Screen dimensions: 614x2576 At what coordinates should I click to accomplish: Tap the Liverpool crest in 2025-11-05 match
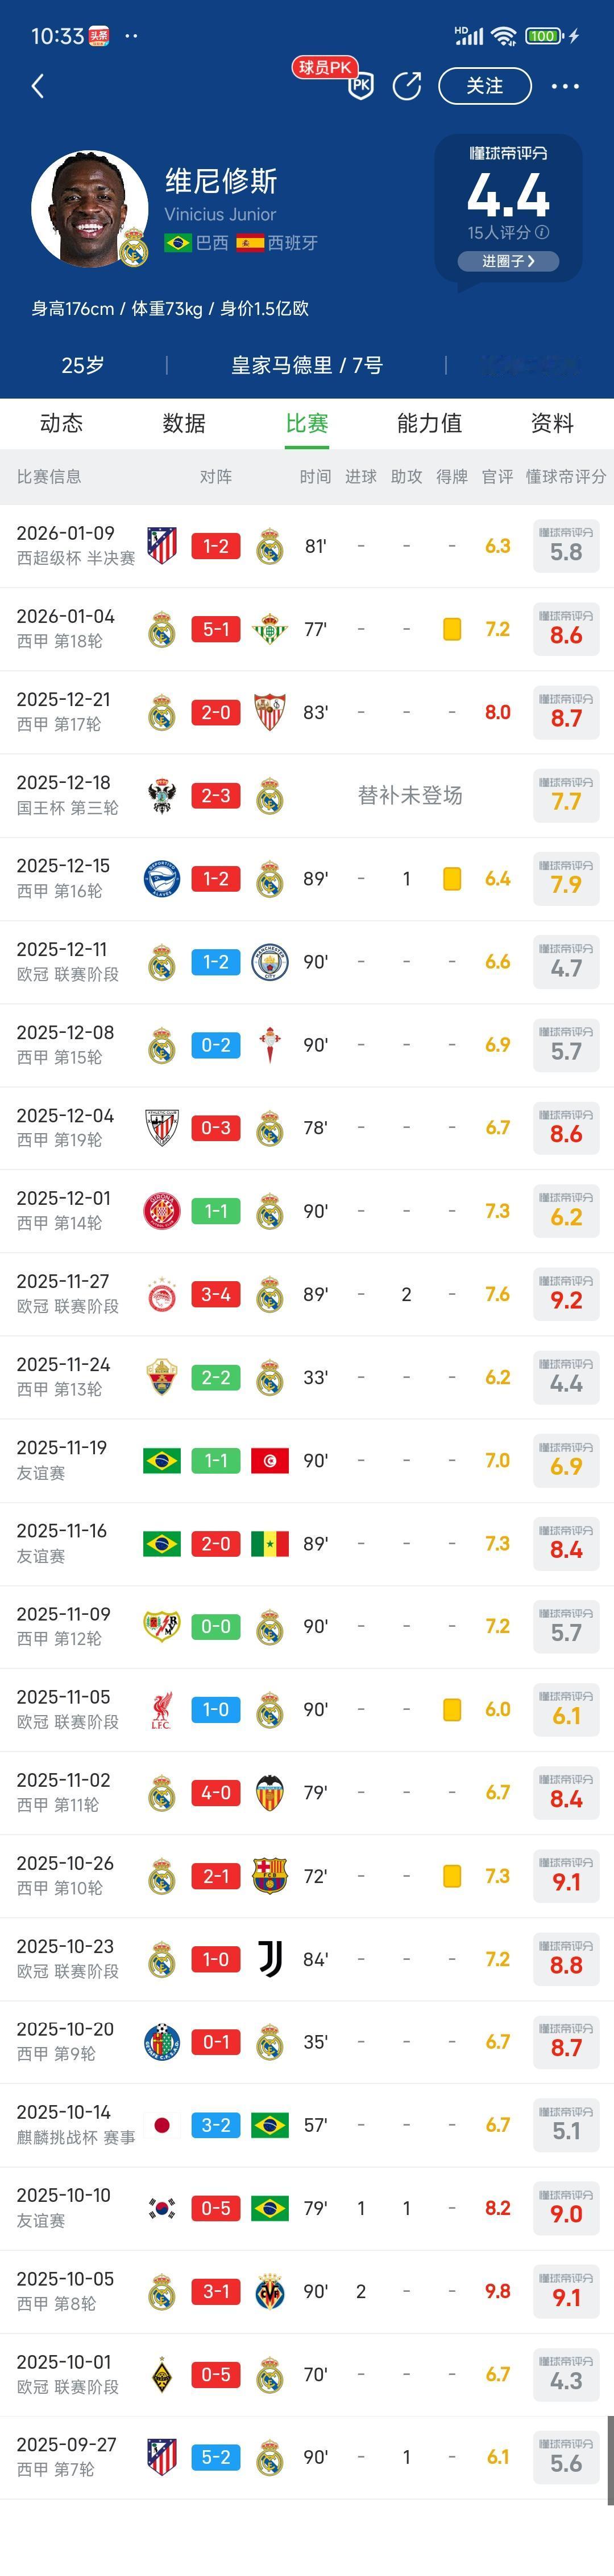pos(161,1710)
